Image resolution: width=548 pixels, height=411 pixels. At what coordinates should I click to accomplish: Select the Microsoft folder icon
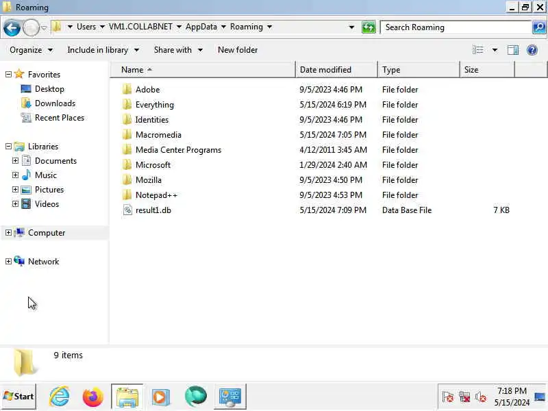pos(127,164)
